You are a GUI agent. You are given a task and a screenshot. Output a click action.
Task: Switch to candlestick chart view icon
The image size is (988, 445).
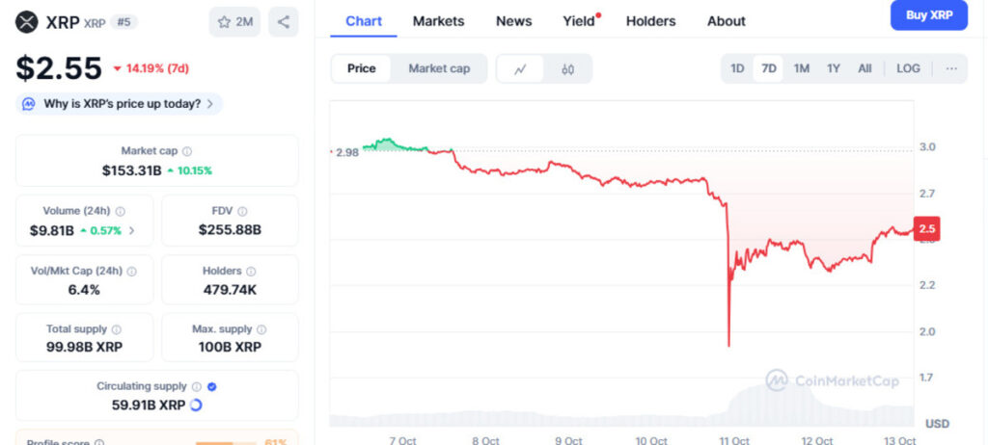coord(567,68)
